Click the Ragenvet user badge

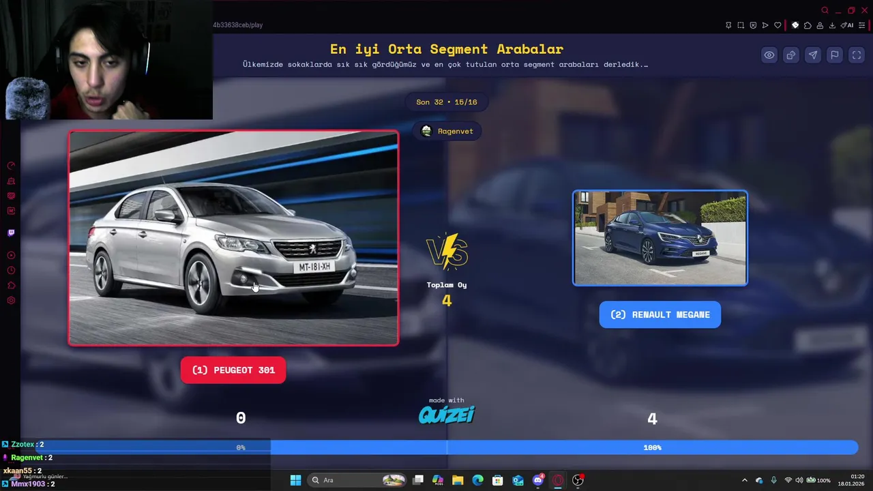(447, 131)
